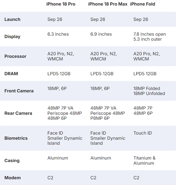Viewport: 176px width, 185px height.
Task: Select iPhone Fold's Sep 26 launch cell
Action: [x=141, y=19]
